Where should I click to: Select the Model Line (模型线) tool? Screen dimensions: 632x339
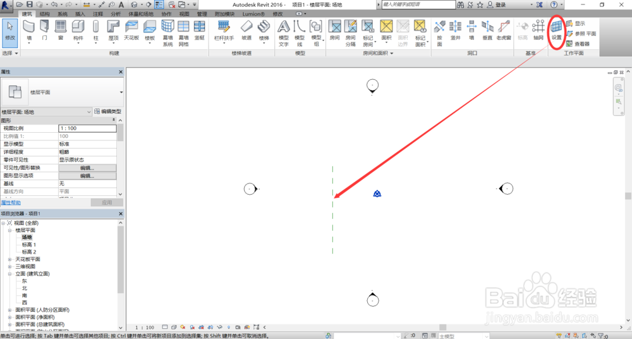pos(300,33)
